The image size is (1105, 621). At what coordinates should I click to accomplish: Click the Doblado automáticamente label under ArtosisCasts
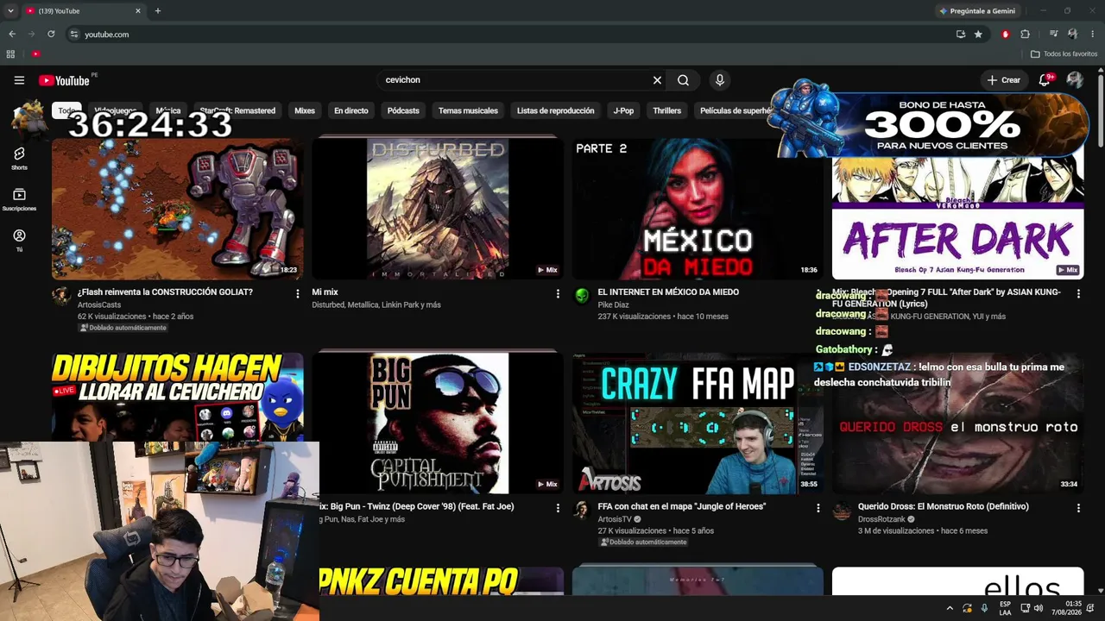click(123, 328)
